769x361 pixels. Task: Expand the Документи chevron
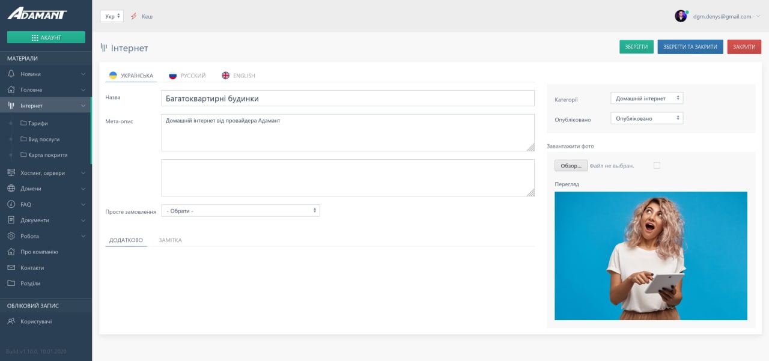coord(84,220)
